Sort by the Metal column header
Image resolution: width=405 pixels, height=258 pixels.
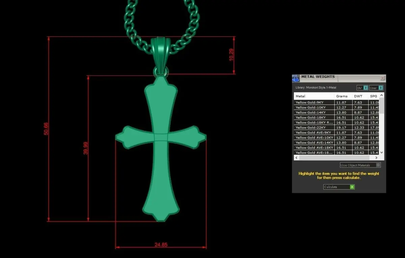pos(314,96)
